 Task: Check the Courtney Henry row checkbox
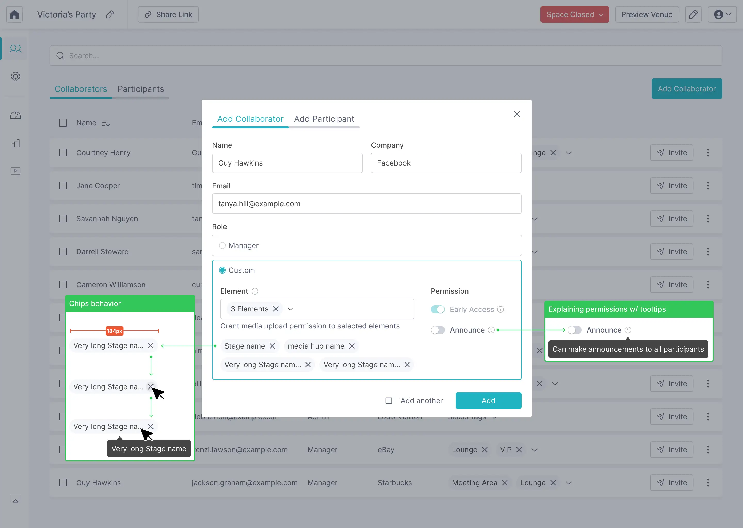pyautogui.click(x=63, y=153)
